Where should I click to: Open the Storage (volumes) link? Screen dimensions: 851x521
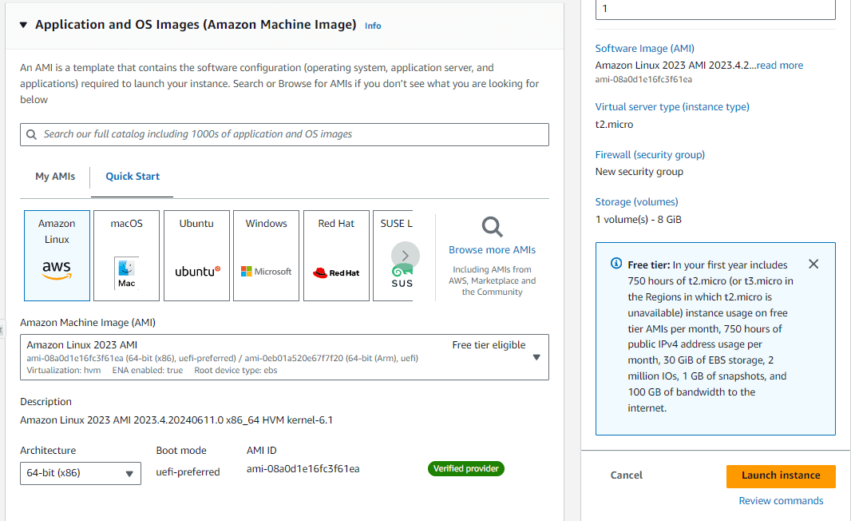(636, 202)
